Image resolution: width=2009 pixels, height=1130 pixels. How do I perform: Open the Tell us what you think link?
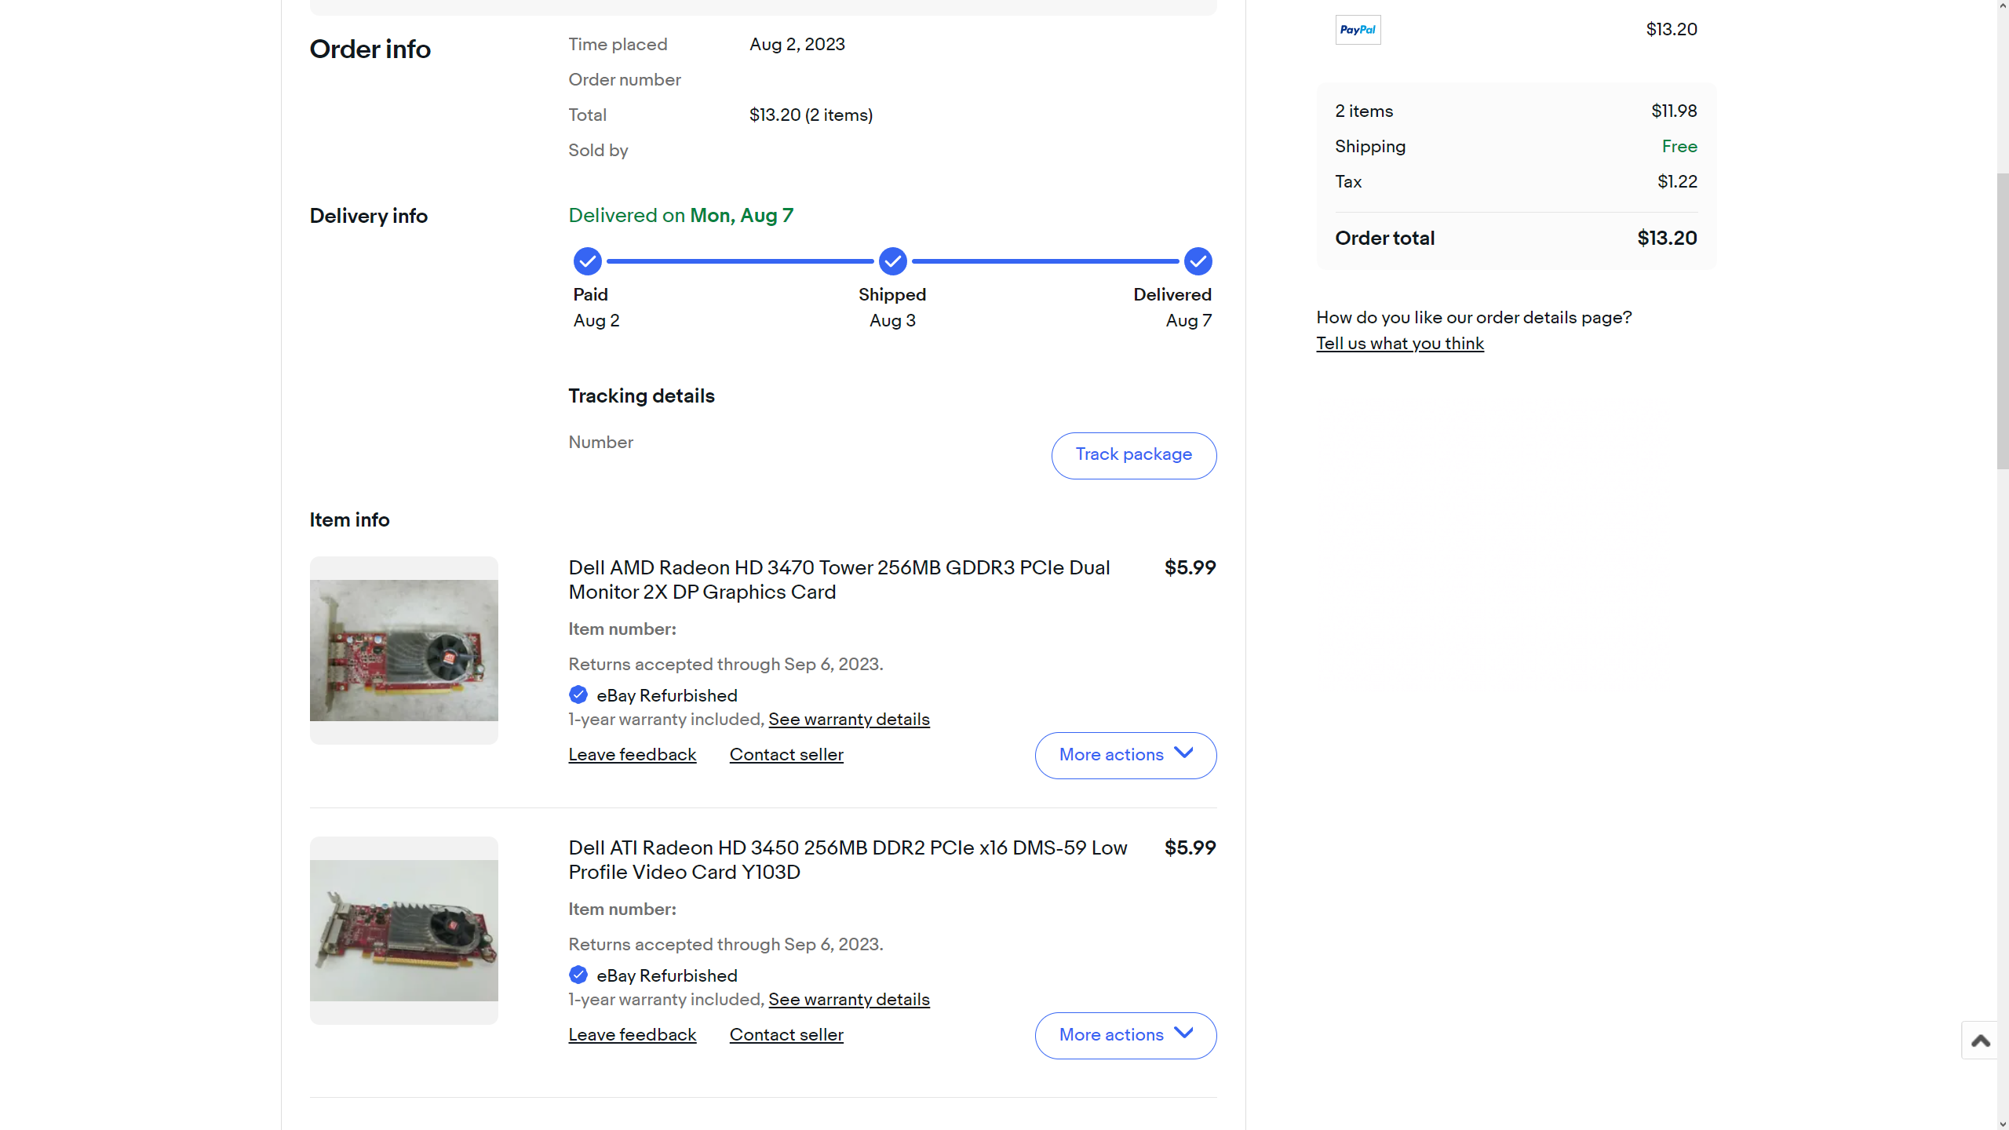pos(1400,344)
